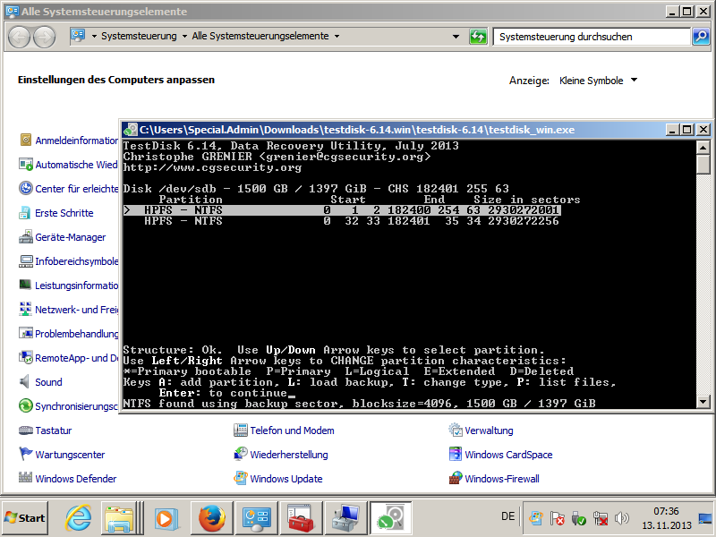
Task: Click the network tray icon
Action: click(x=600, y=518)
